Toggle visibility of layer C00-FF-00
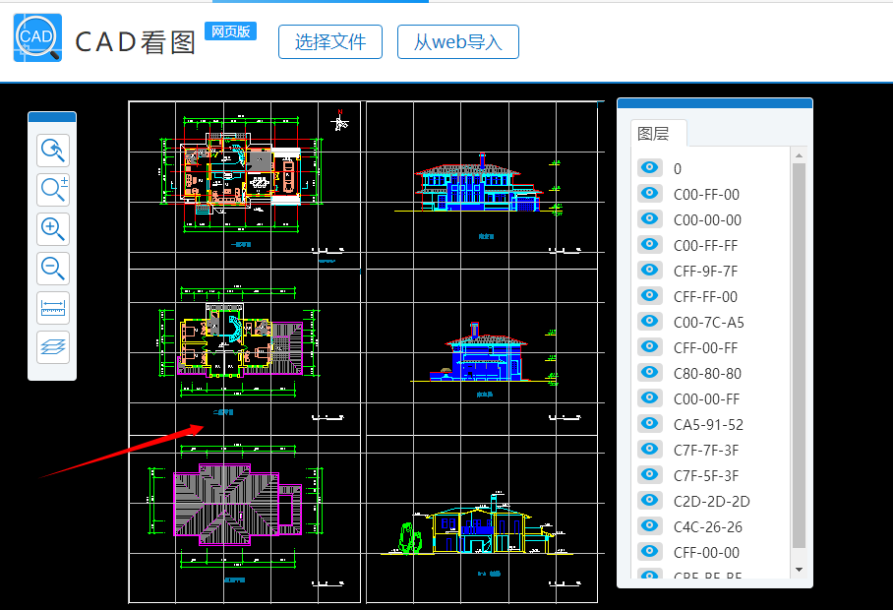The width and height of the screenshot is (893, 610). click(x=649, y=194)
